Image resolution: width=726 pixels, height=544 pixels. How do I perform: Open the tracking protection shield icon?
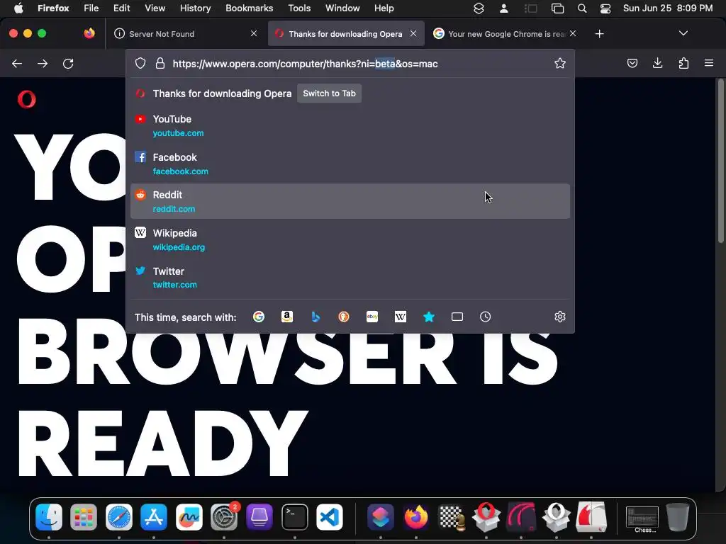[140, 63]
